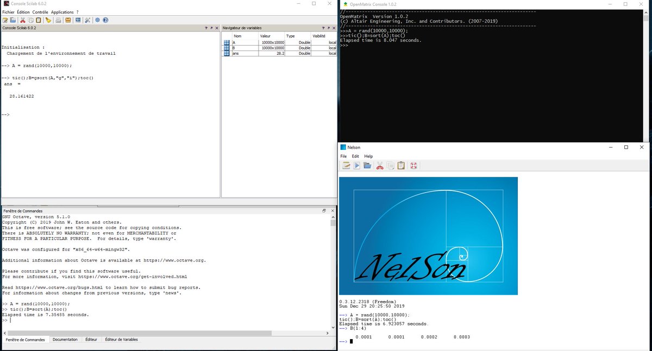The image size is (652, 351).
Task: Sort variables by Nom column header
Action: (x=244, y=36)
